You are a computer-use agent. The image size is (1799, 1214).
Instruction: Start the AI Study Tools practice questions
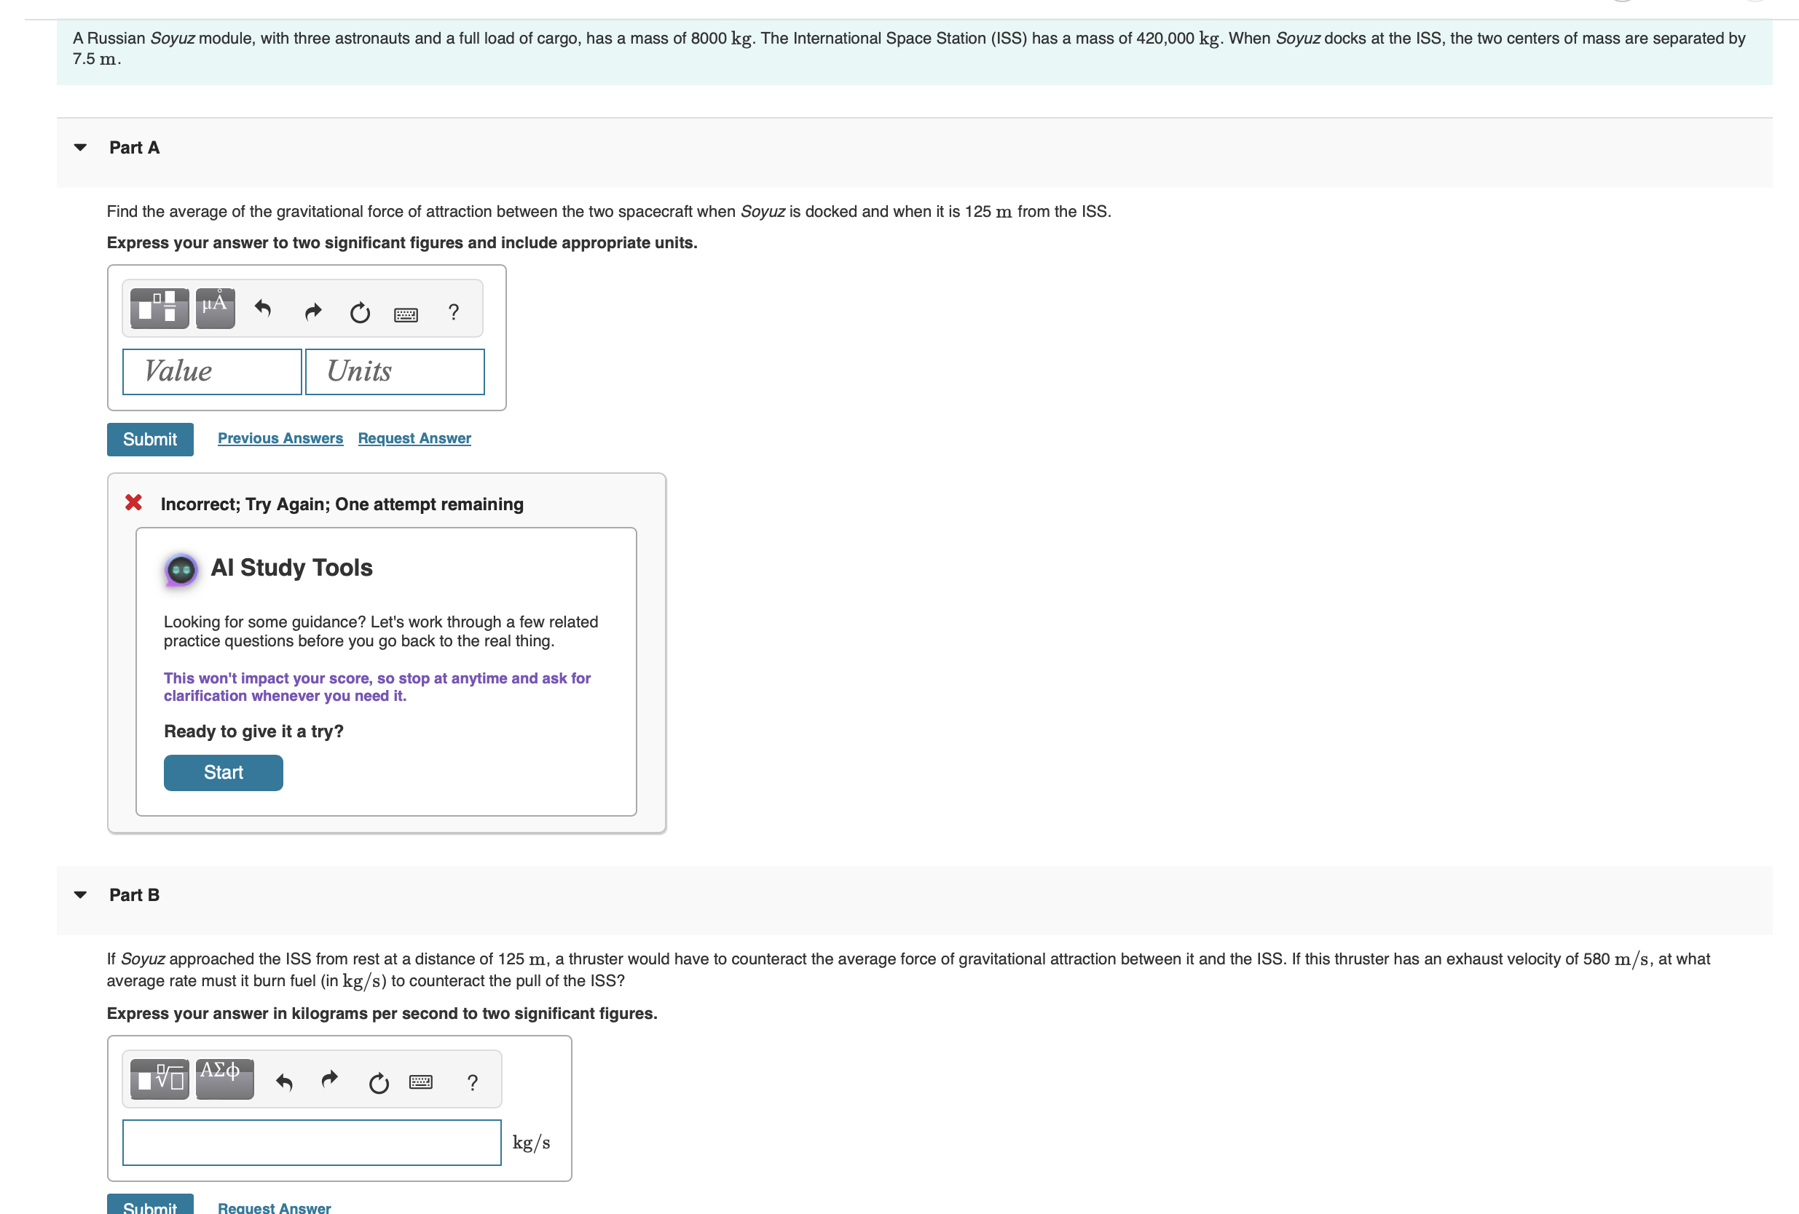[x=223, y=772]
